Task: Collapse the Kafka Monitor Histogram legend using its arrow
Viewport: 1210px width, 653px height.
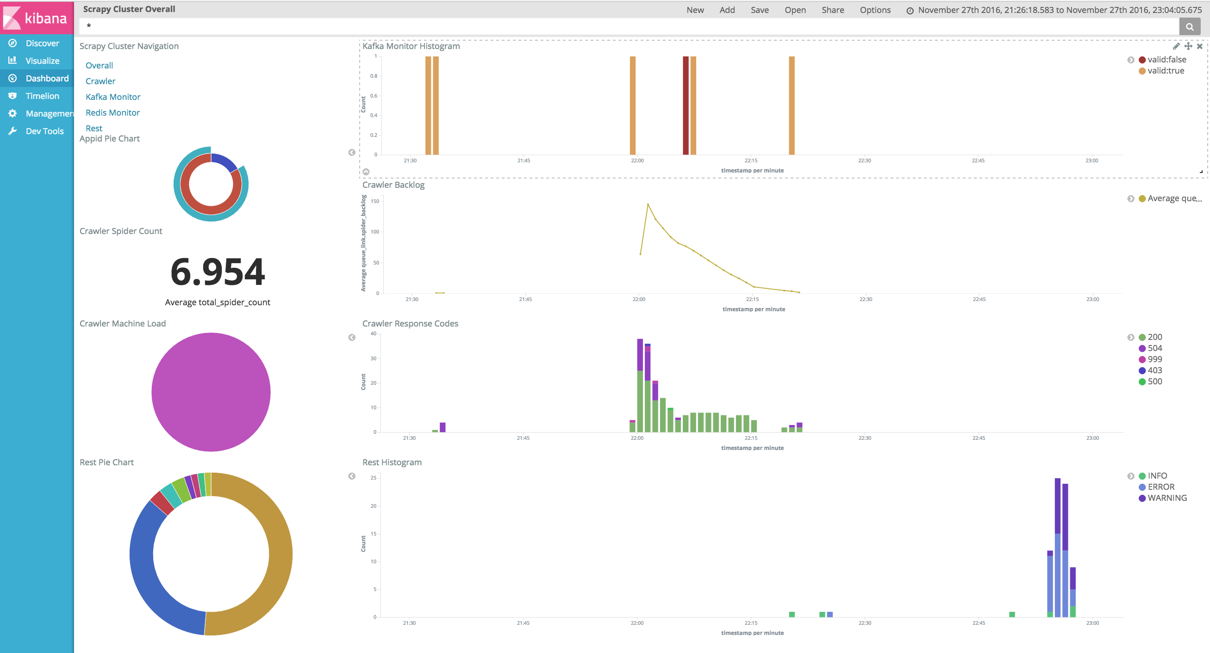Action: pyautogui.click(x=1131, y=60)
